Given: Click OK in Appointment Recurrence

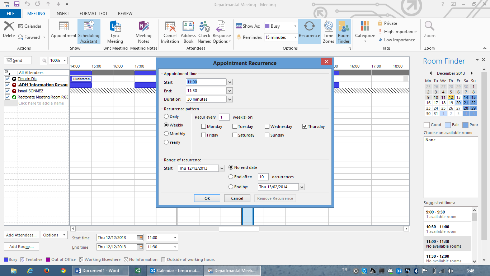Looking at the screenshot, I should coord(207,198).
